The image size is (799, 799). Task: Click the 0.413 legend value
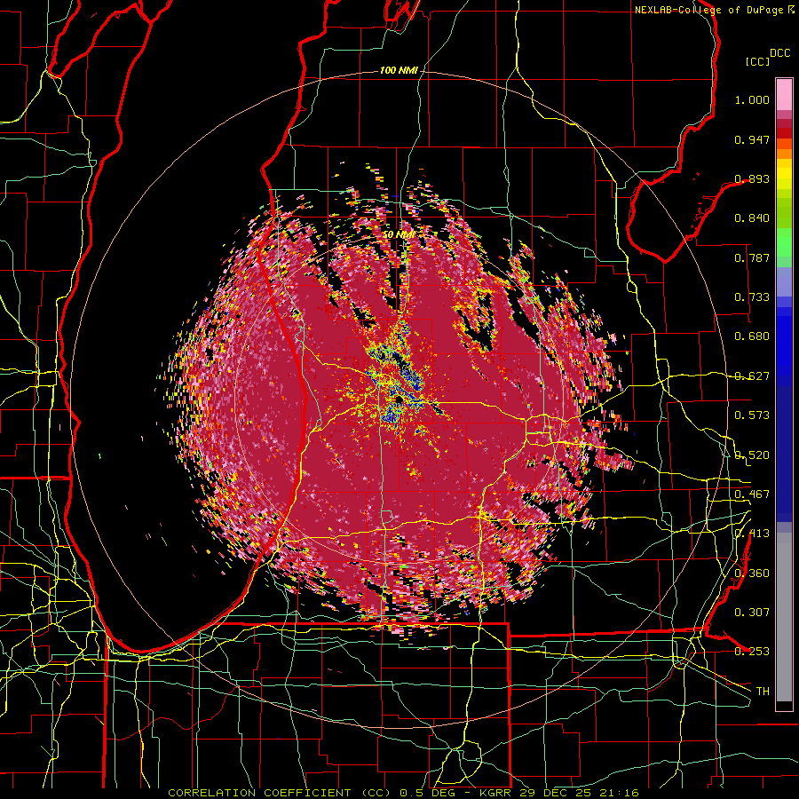(x=752, y=534)
